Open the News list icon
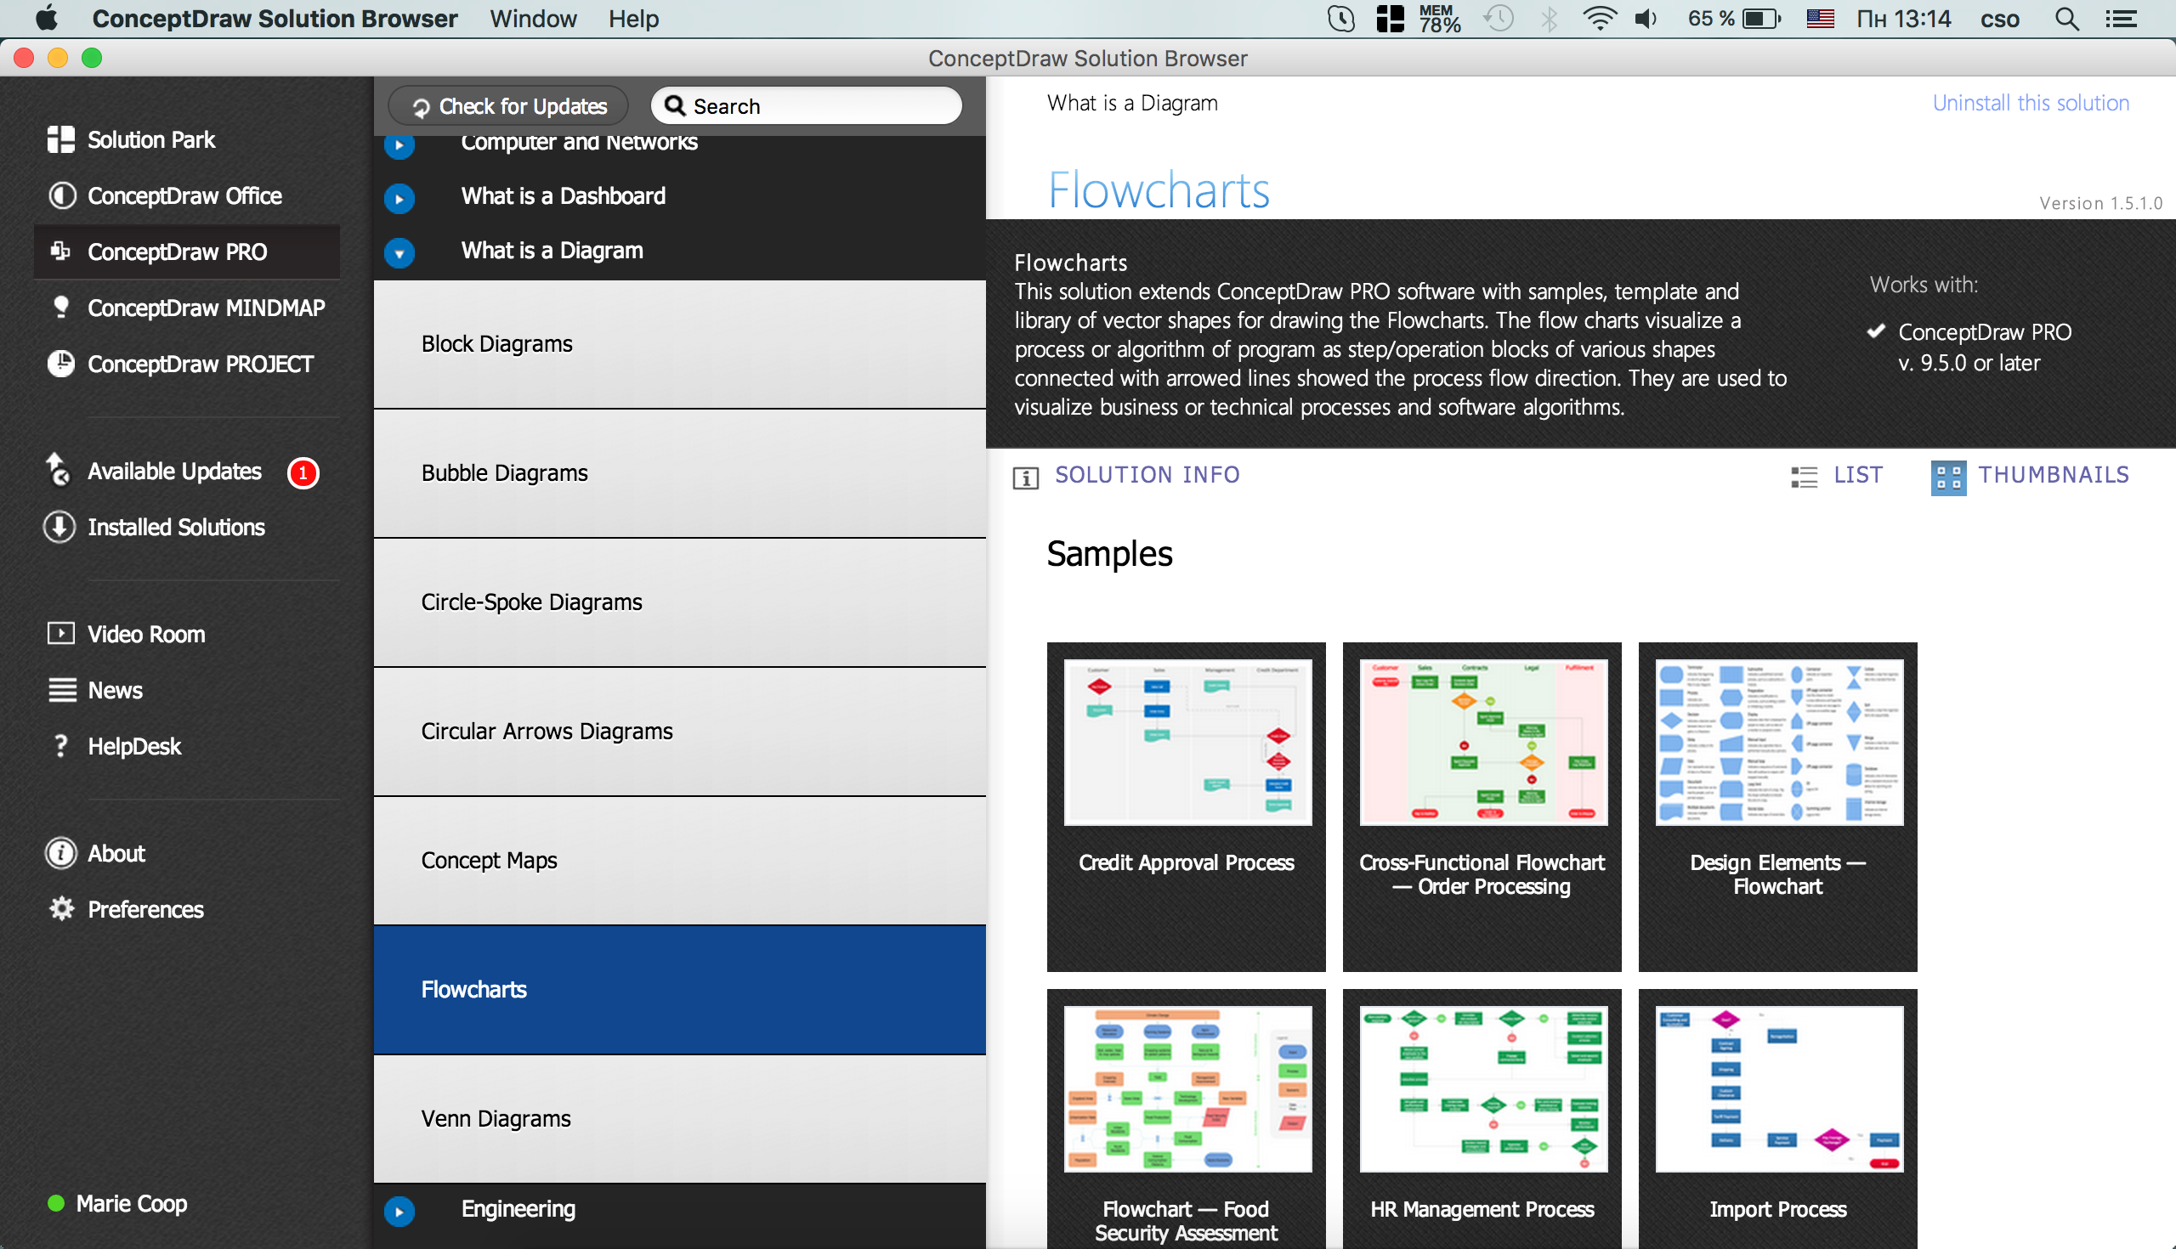Viewport: 2176px width, 1249px height. [62, 690]
